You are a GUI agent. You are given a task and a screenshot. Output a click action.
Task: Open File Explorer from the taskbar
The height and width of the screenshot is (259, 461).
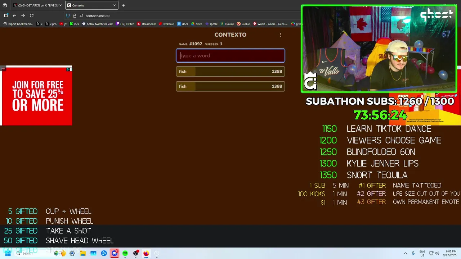coord(83,253)
